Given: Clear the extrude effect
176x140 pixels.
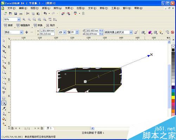Looking at the screenshot, I should pos(172,32).
